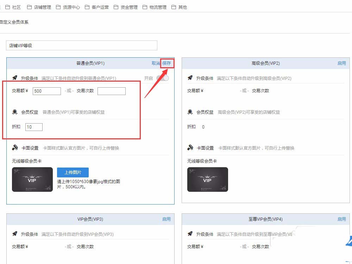Toggle the 开启 upgrade condition switch

click(163, 78)
